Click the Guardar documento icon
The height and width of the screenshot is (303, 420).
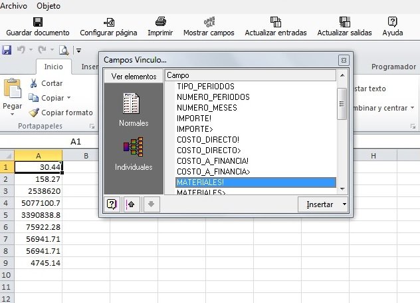[x=38, y=21]
